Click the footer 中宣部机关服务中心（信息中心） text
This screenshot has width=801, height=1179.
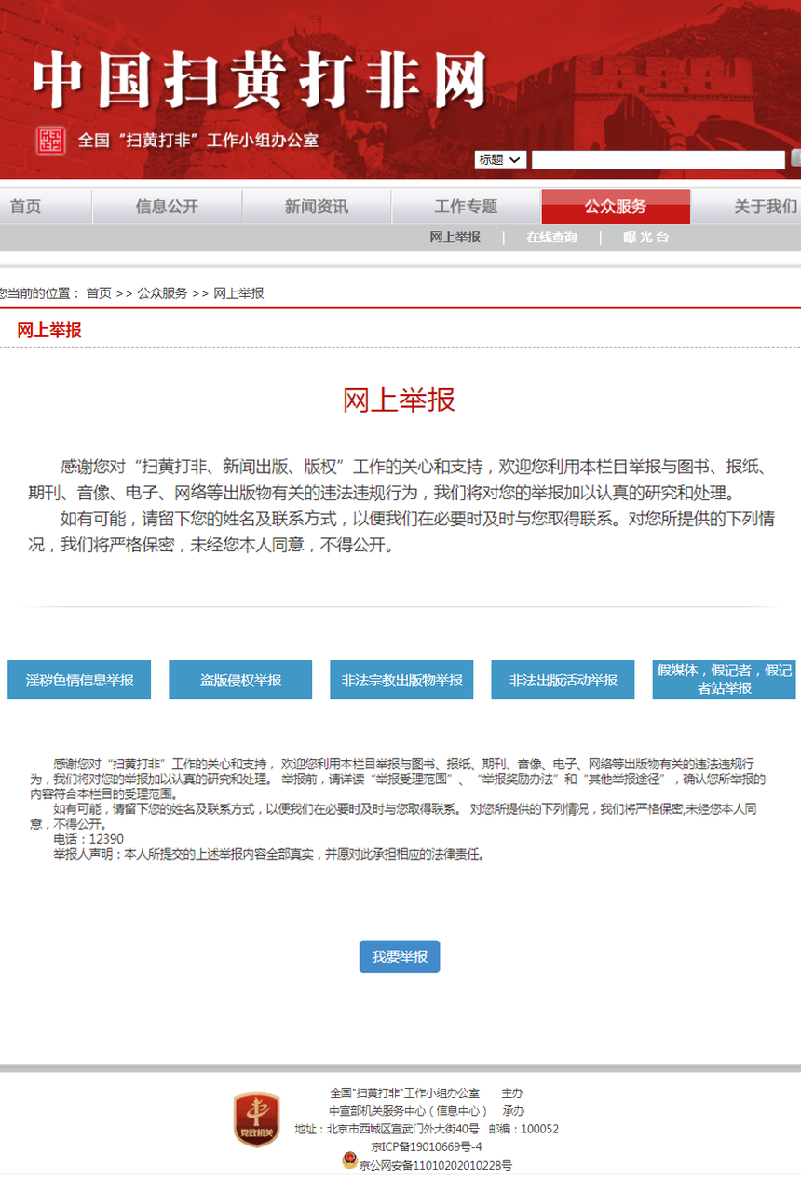coord(408,1111)
